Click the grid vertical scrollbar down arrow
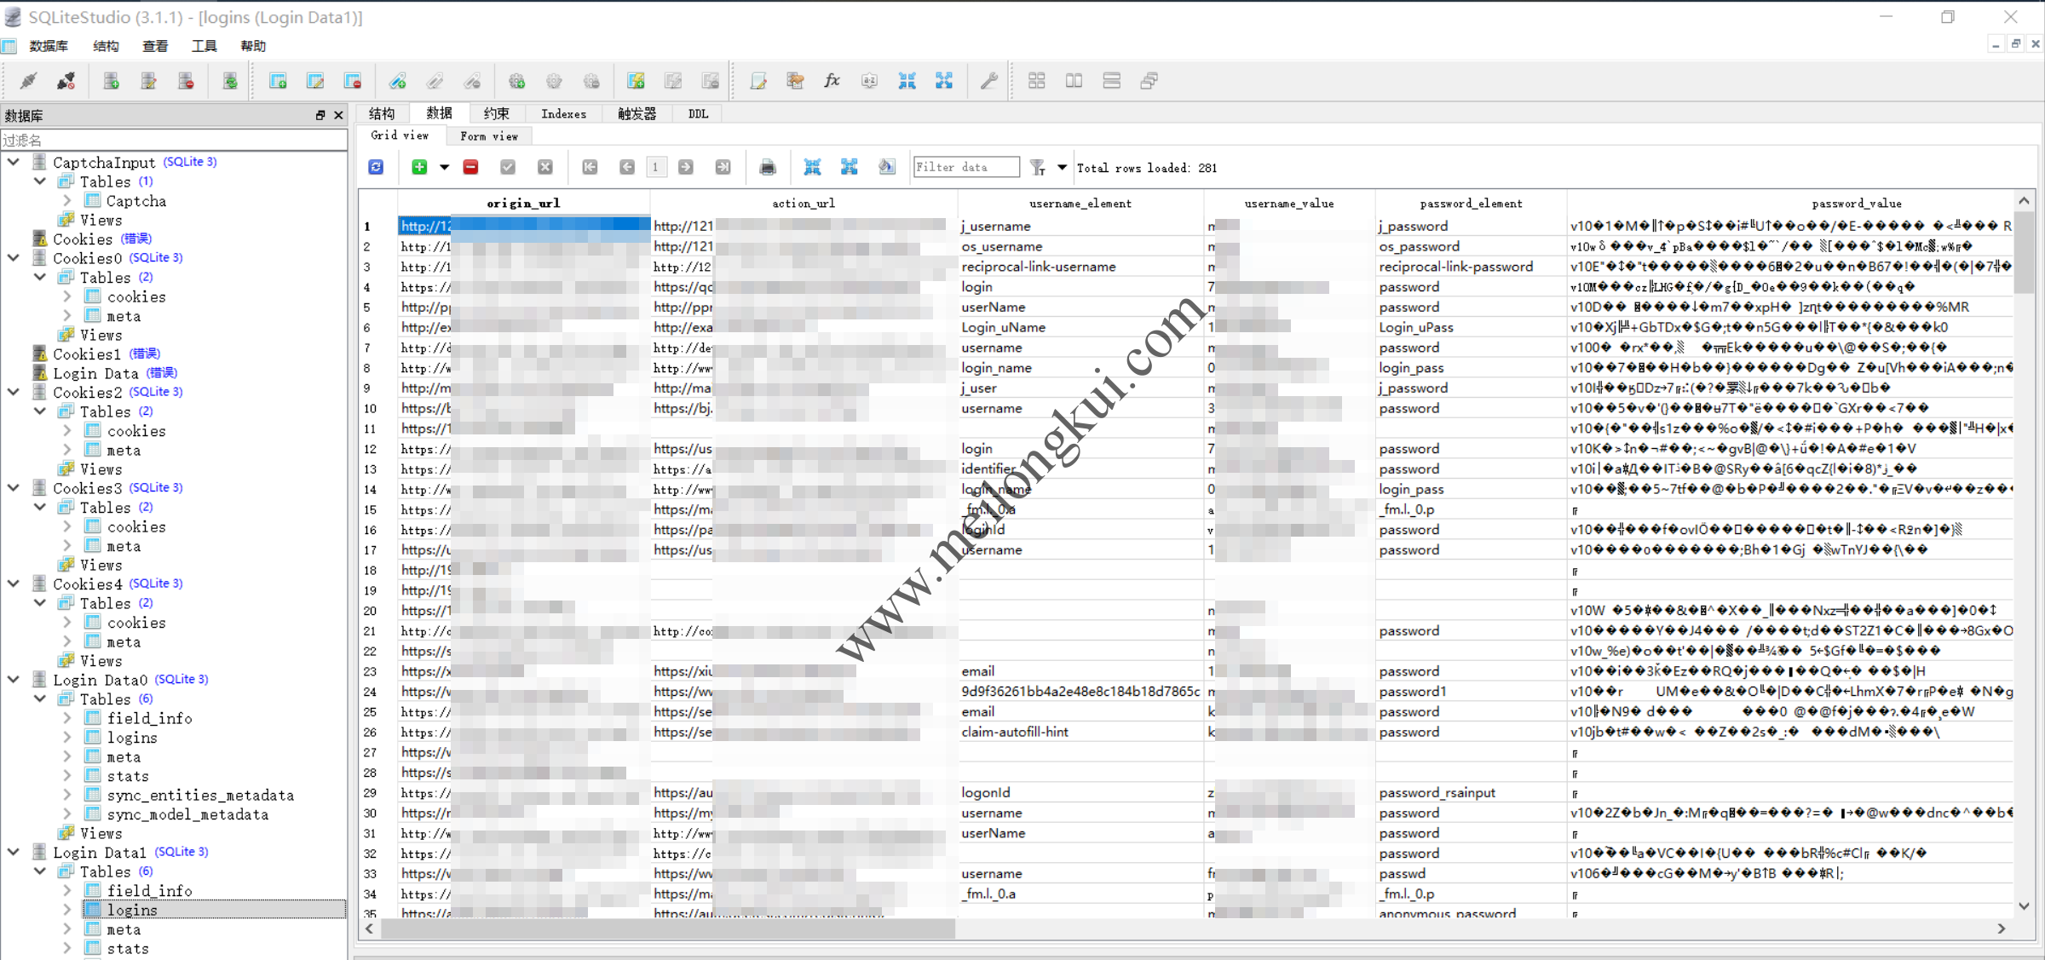 point(2025,906)
